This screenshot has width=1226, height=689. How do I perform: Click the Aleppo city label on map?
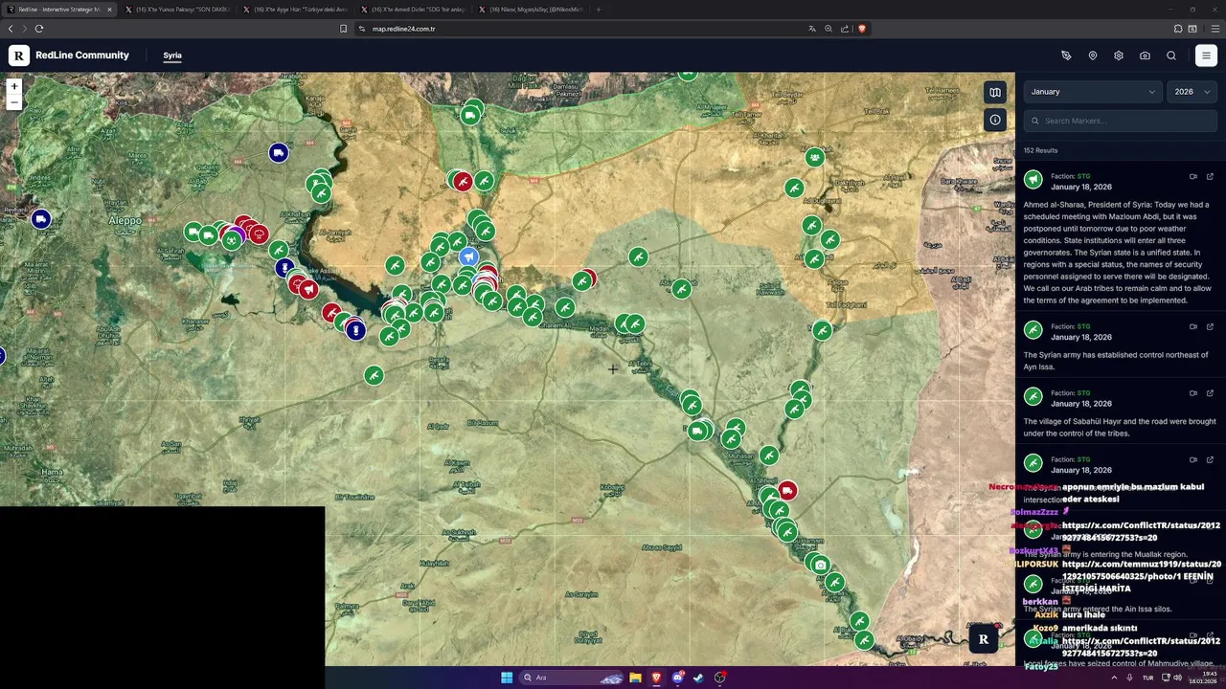pyautogui.click(x=125, y=220)
